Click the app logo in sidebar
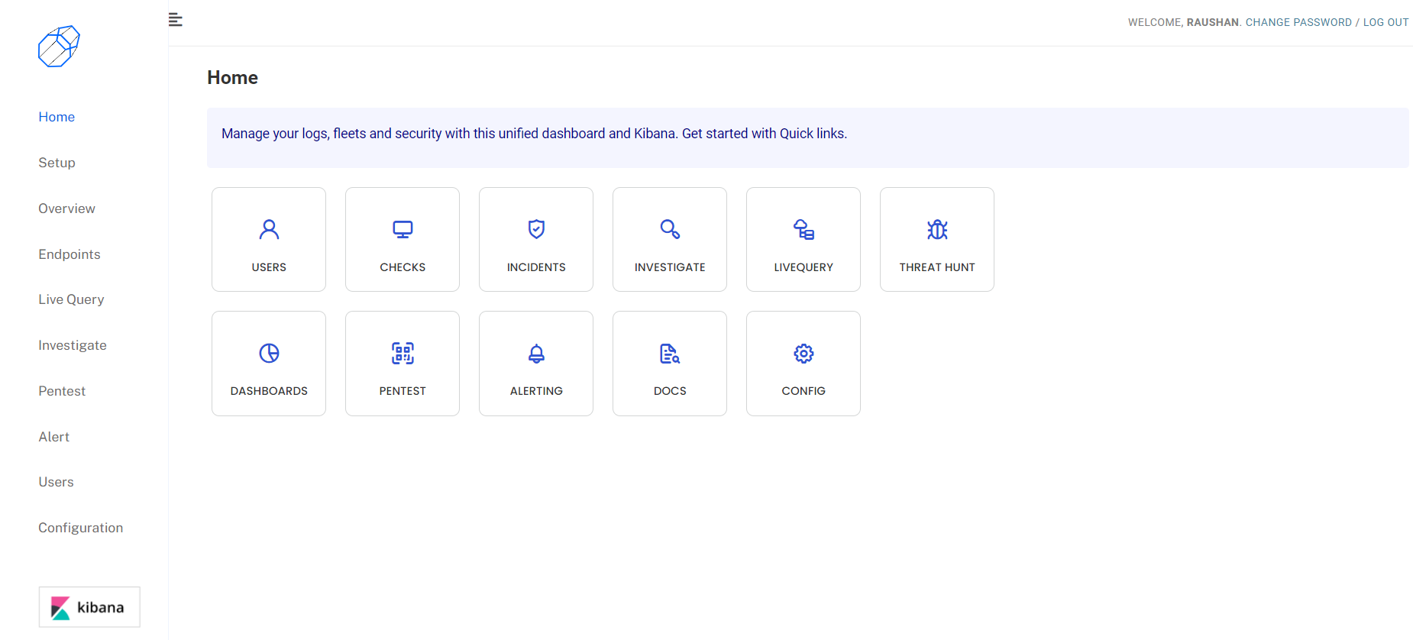1413x640 pixels. pos(59,47)
